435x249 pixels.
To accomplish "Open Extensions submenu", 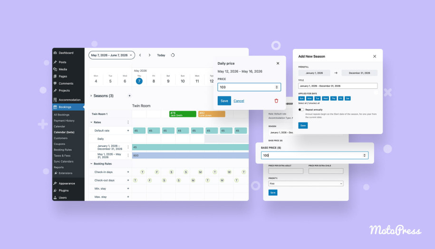I will (66, 173).
